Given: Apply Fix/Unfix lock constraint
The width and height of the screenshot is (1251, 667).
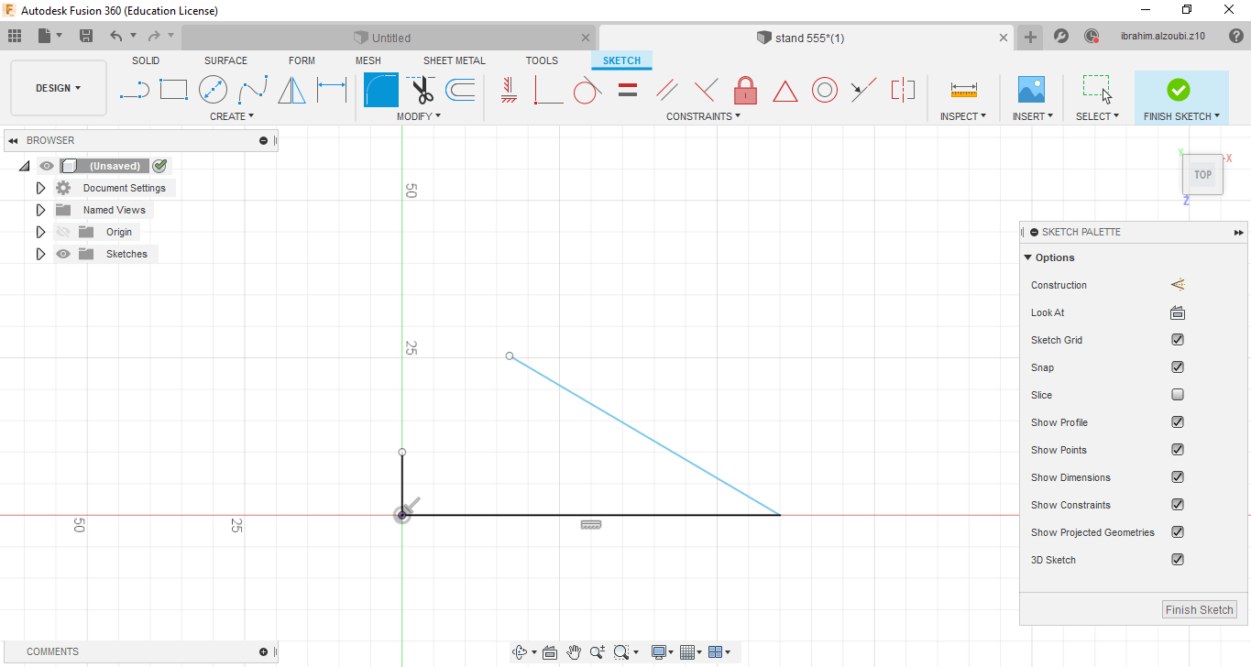Looking at the screenshot, I should click(745, 90).
